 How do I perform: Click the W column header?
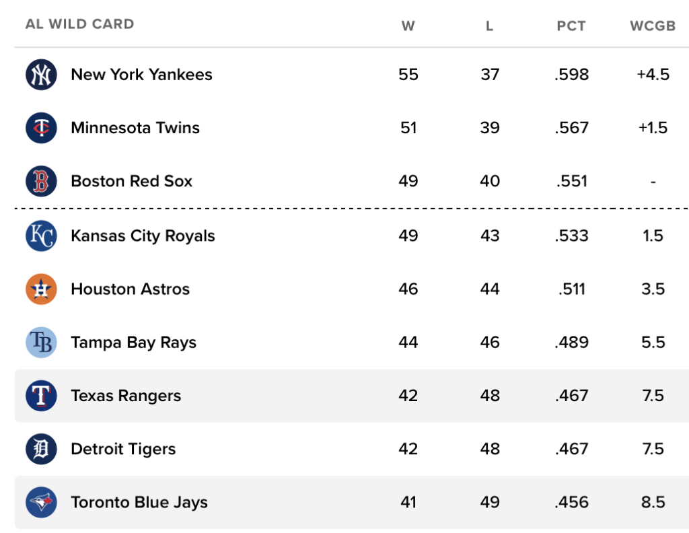(x=408, y=26)
